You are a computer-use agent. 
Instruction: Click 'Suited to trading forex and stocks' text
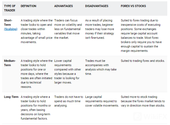pyautogui.click(x=143, y=61)
